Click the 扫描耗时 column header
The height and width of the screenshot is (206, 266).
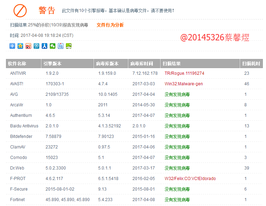coord(251,64)
